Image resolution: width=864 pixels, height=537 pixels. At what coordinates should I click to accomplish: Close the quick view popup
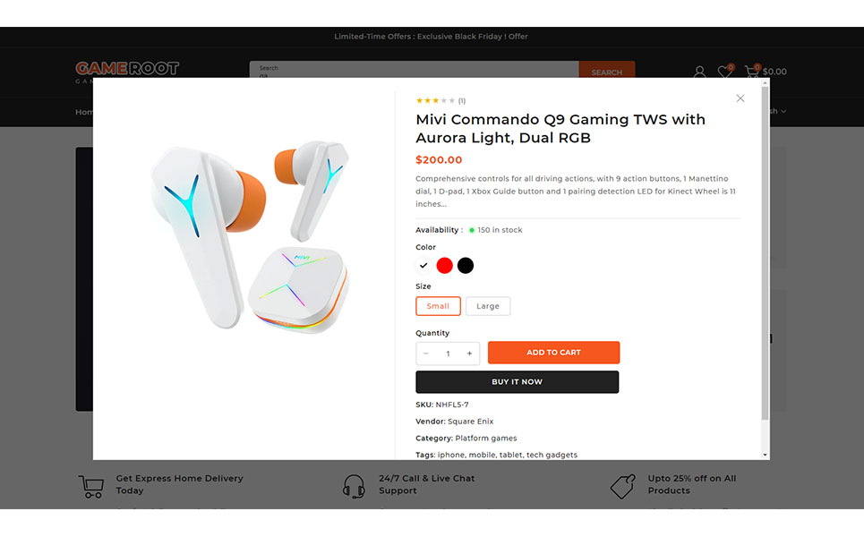pyautogui.click(x=740, y=98)
